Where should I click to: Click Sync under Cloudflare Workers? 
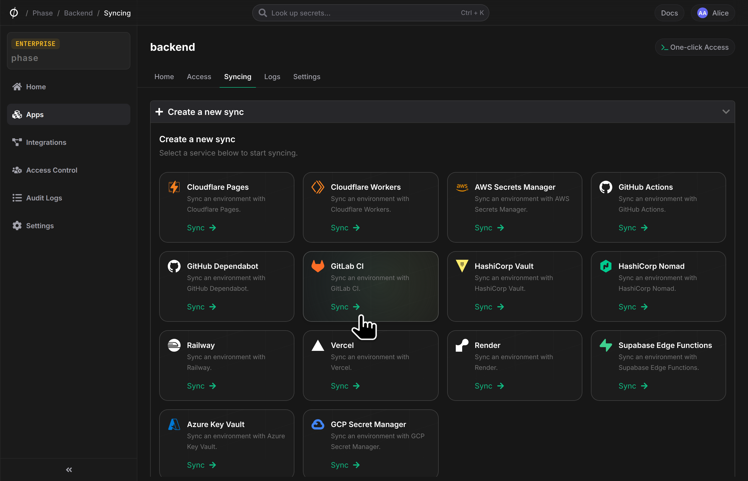[345, 228]
